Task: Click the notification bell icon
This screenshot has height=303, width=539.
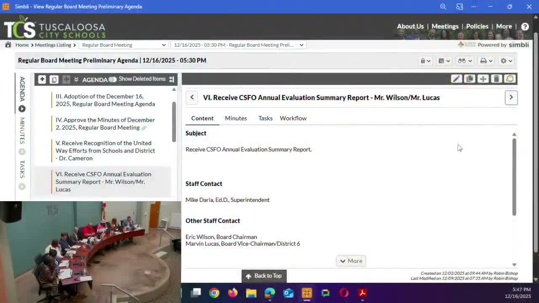Action: click(510, 79)
